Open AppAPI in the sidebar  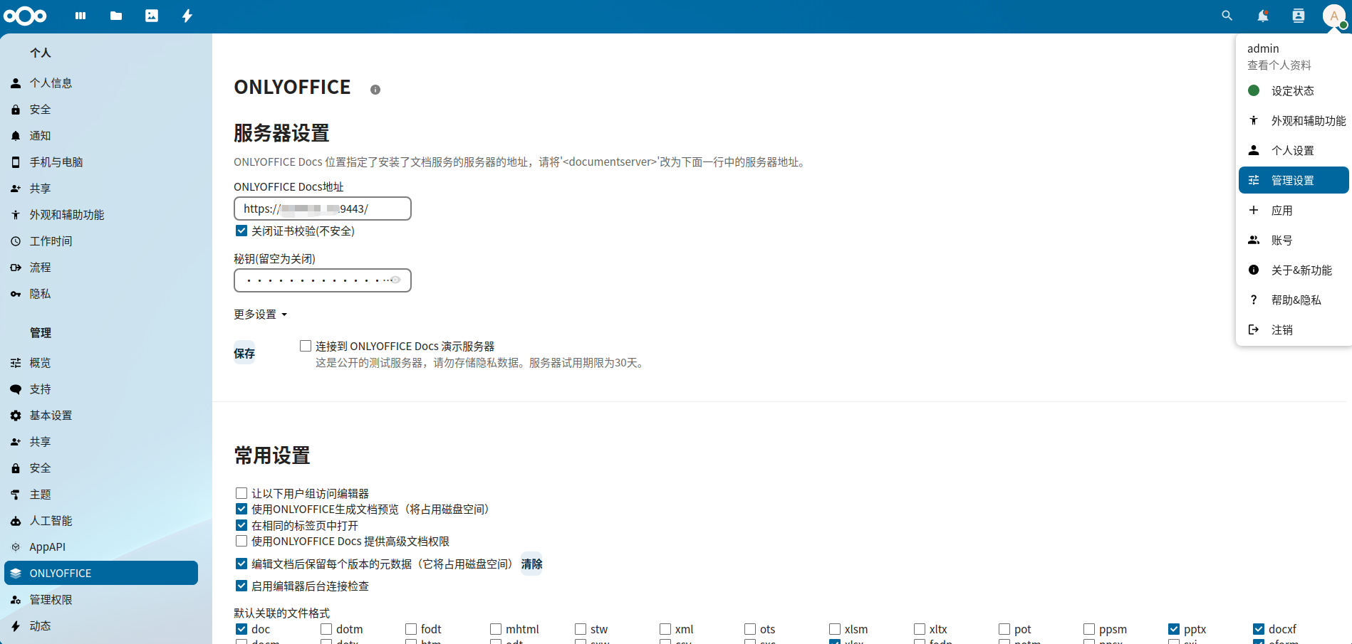coord(101,547)
